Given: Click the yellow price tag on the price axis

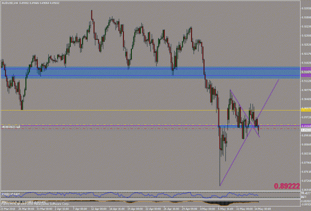Looking at the screenshot, I should [306, 110].
